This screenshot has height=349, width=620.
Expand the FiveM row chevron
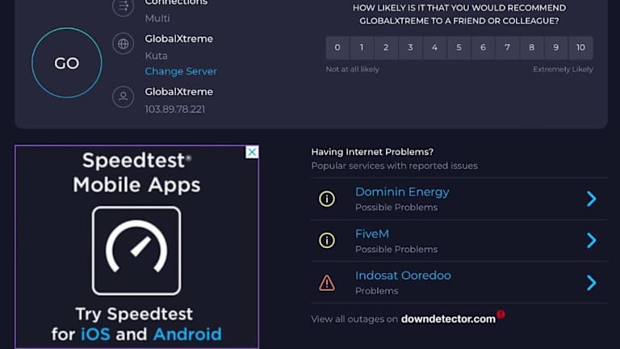tap(591, 241)
